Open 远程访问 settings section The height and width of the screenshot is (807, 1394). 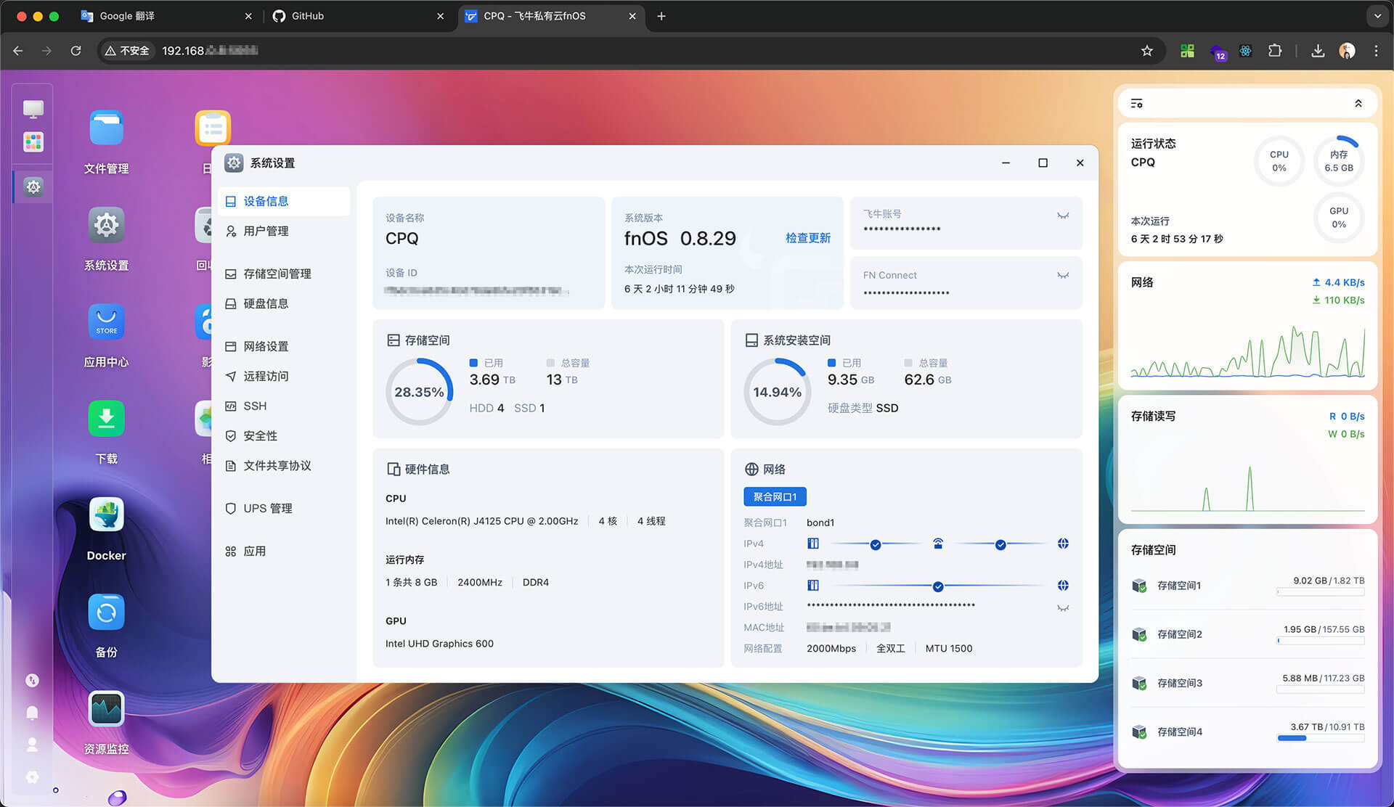(284, 376)
